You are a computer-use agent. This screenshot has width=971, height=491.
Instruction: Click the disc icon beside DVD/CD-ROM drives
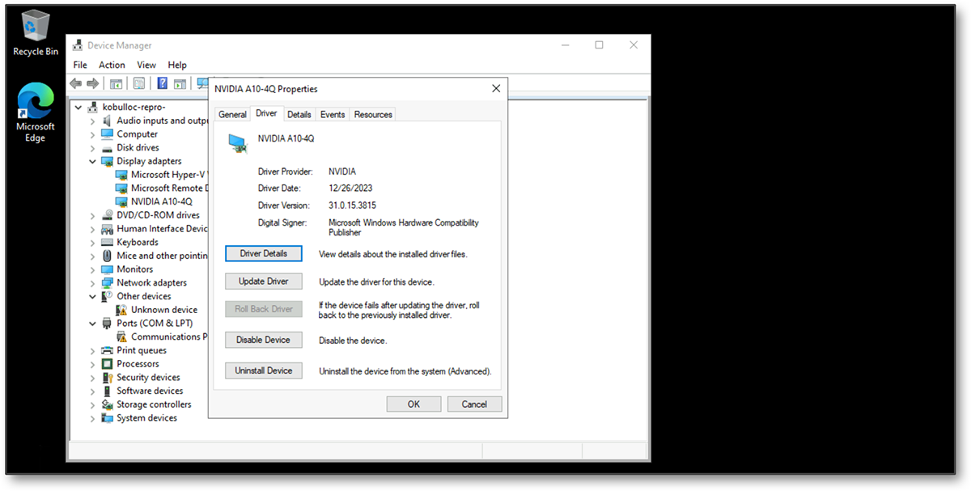click(108, 215)
